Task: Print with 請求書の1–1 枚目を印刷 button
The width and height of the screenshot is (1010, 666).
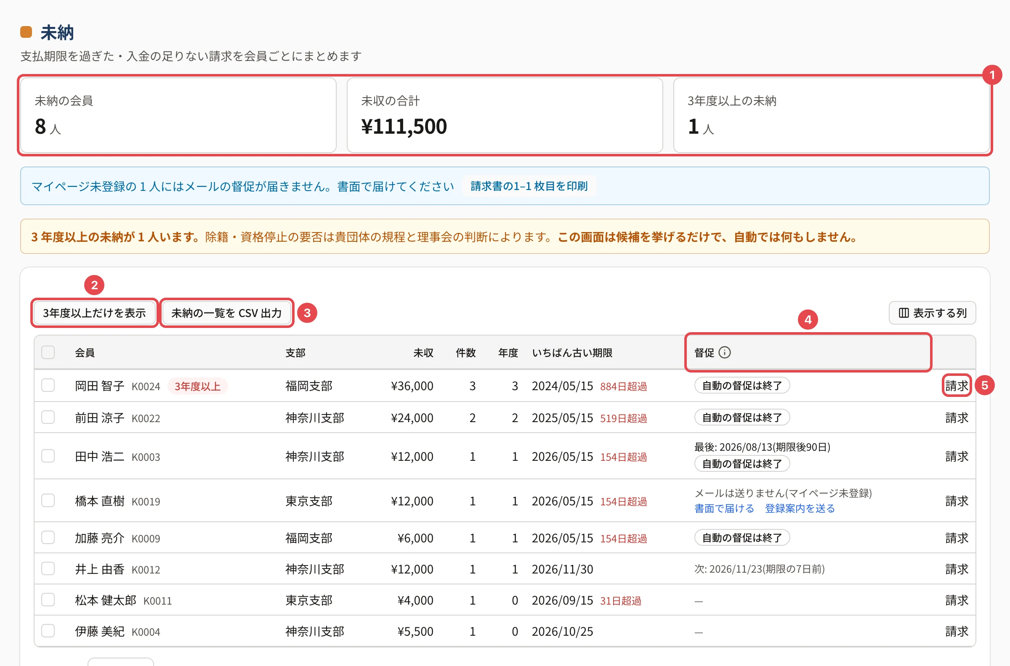Action: (529, 186)
